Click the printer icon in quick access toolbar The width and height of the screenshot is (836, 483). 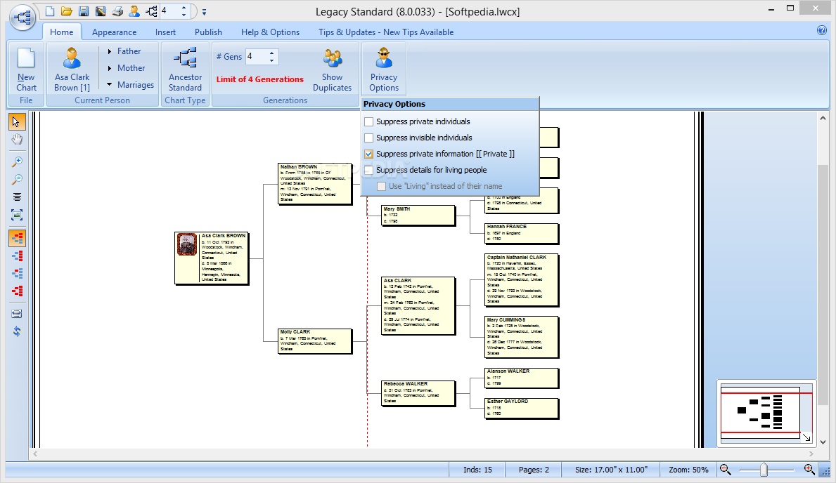(x=117, y=11)
